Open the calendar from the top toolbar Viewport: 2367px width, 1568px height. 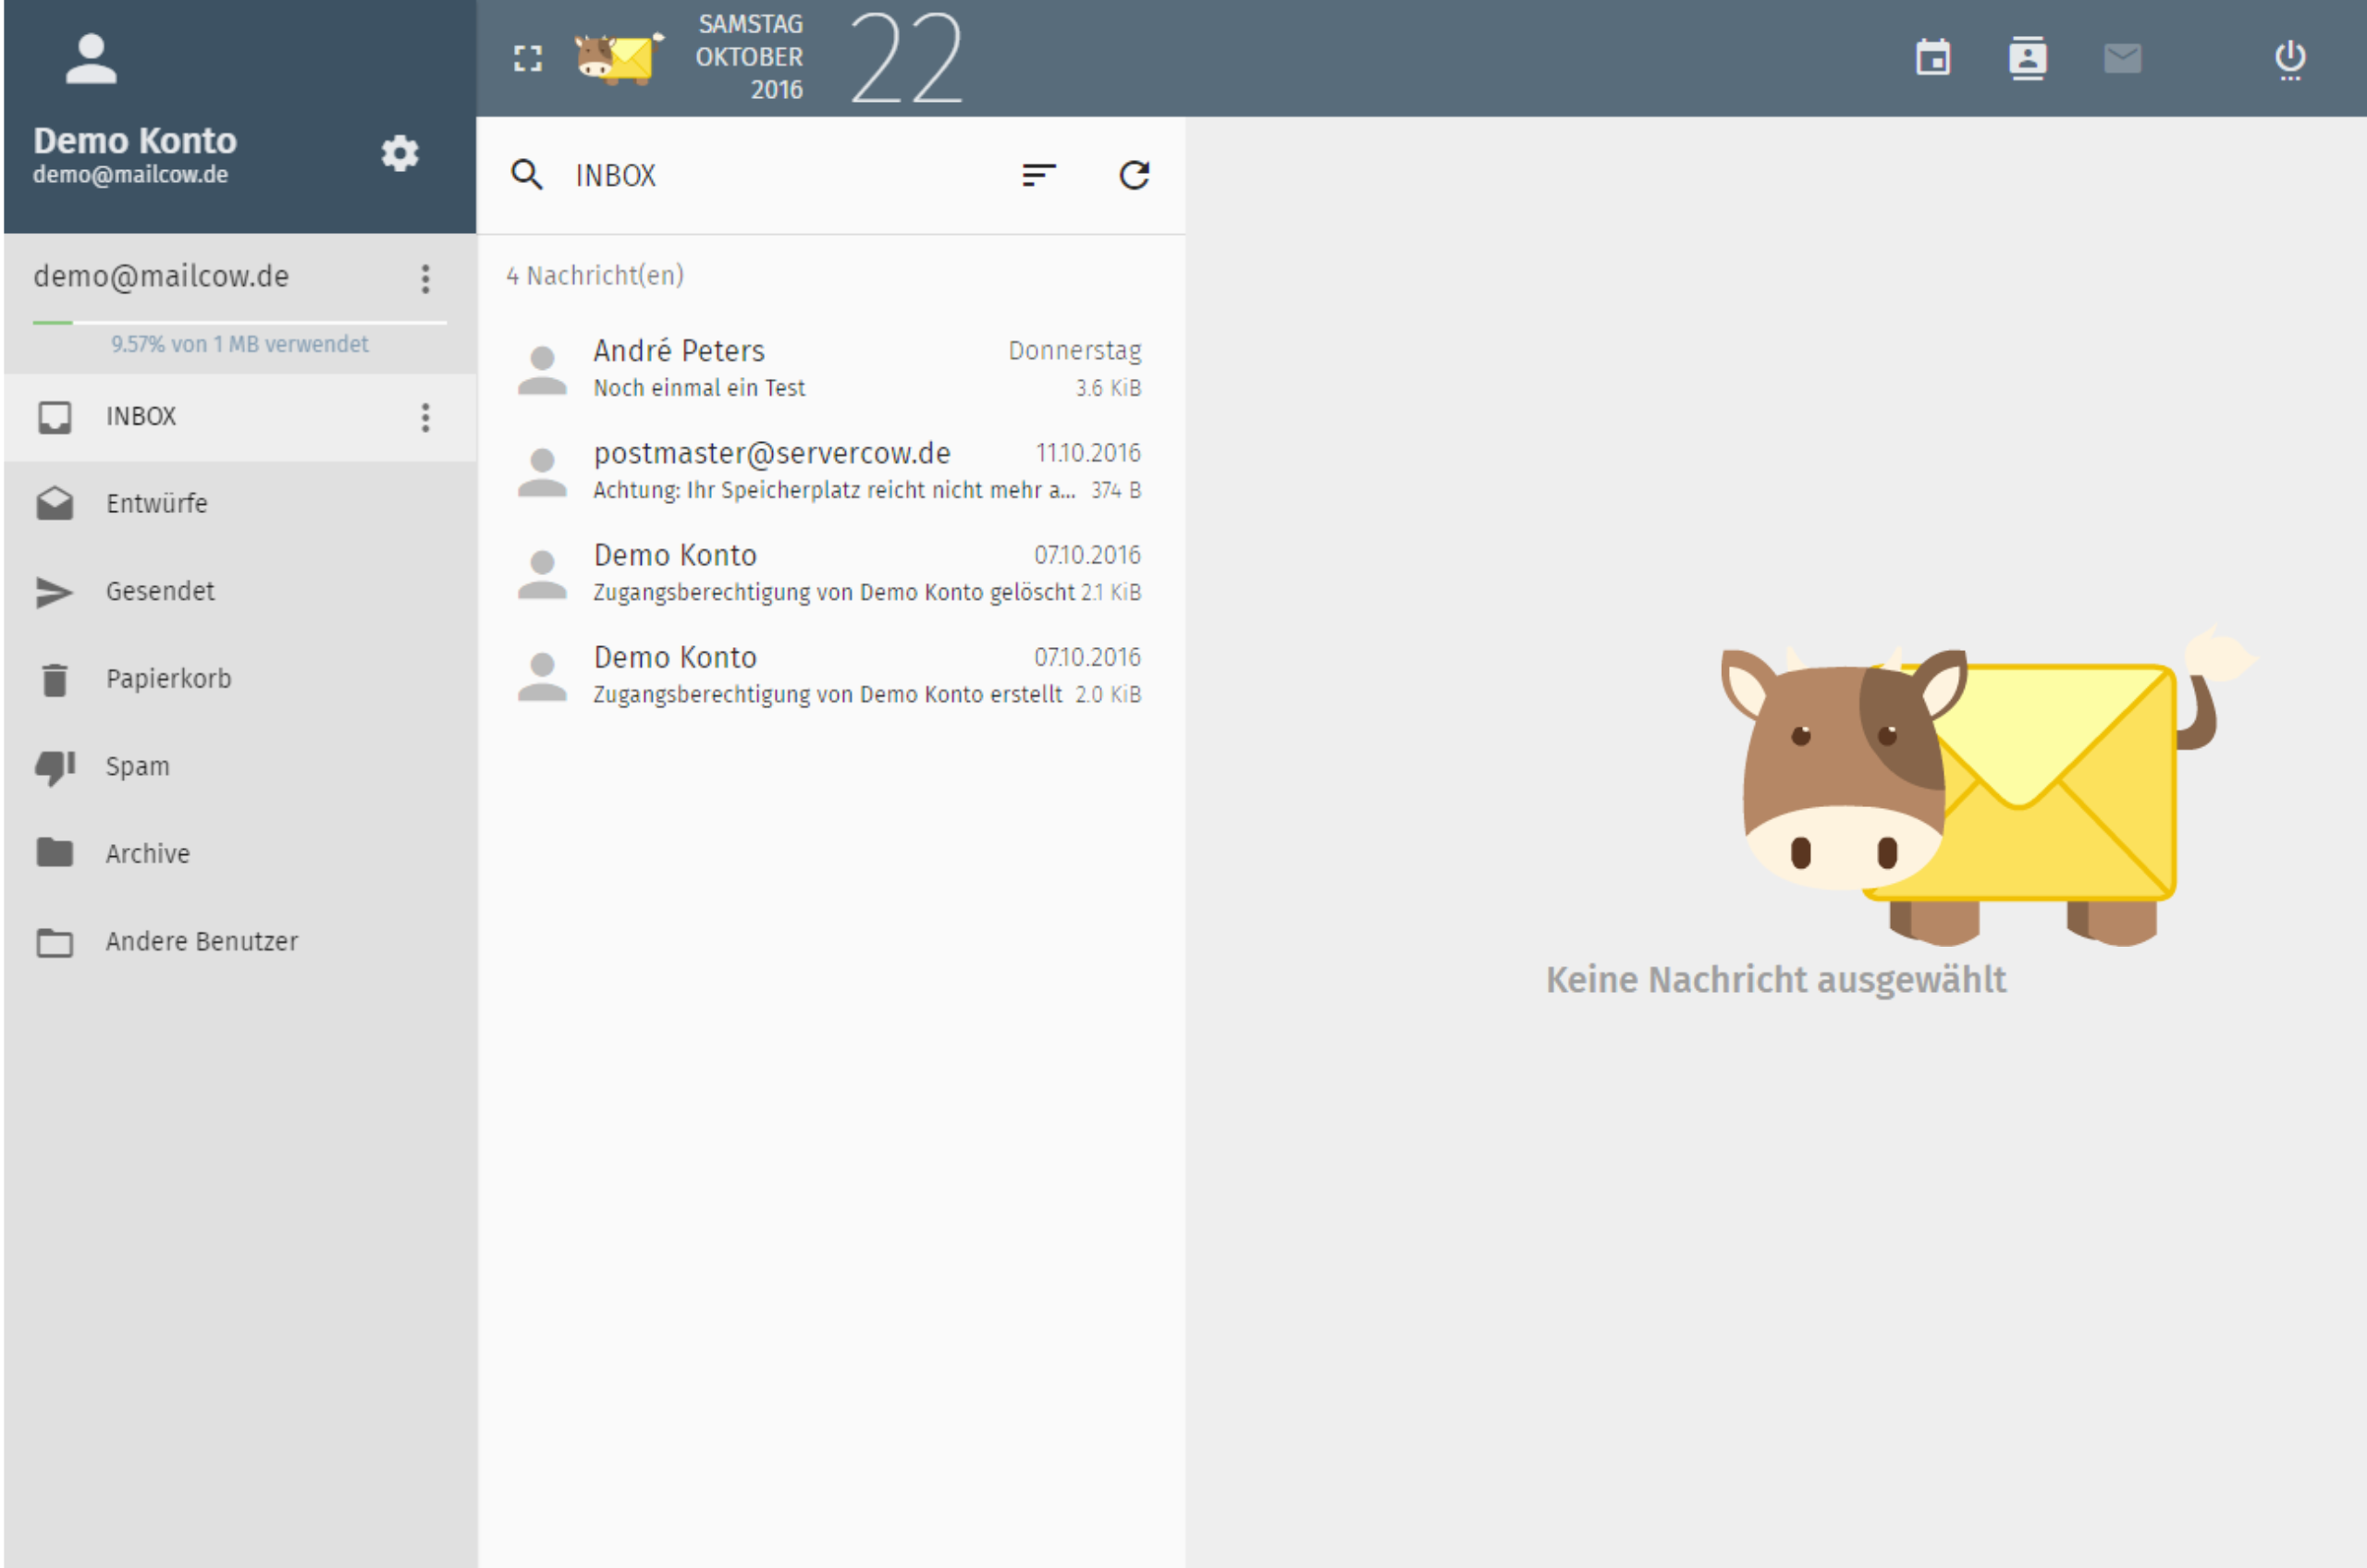(1931, 57)
